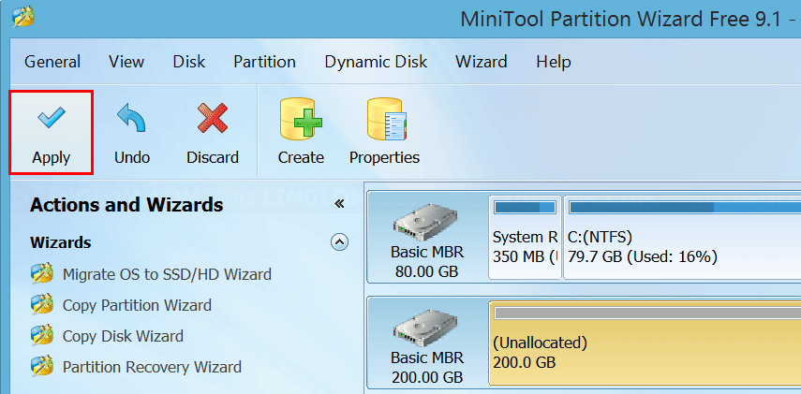Screen dimensions: 801x394
Task: Click the Copy Disk wizard icon
Action: pos(42,335)
